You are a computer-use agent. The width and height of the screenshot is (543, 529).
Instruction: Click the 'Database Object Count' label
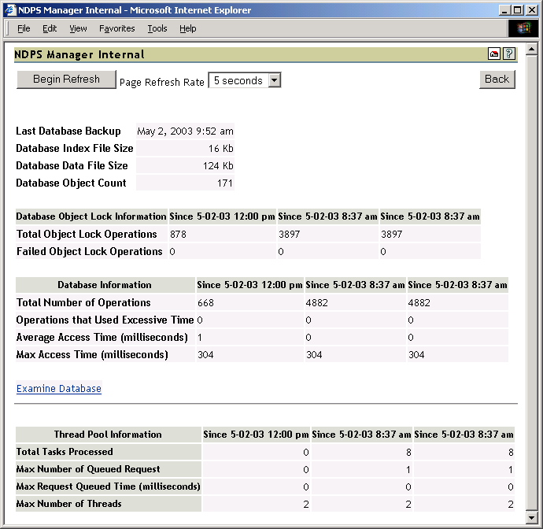coord(71,183)
